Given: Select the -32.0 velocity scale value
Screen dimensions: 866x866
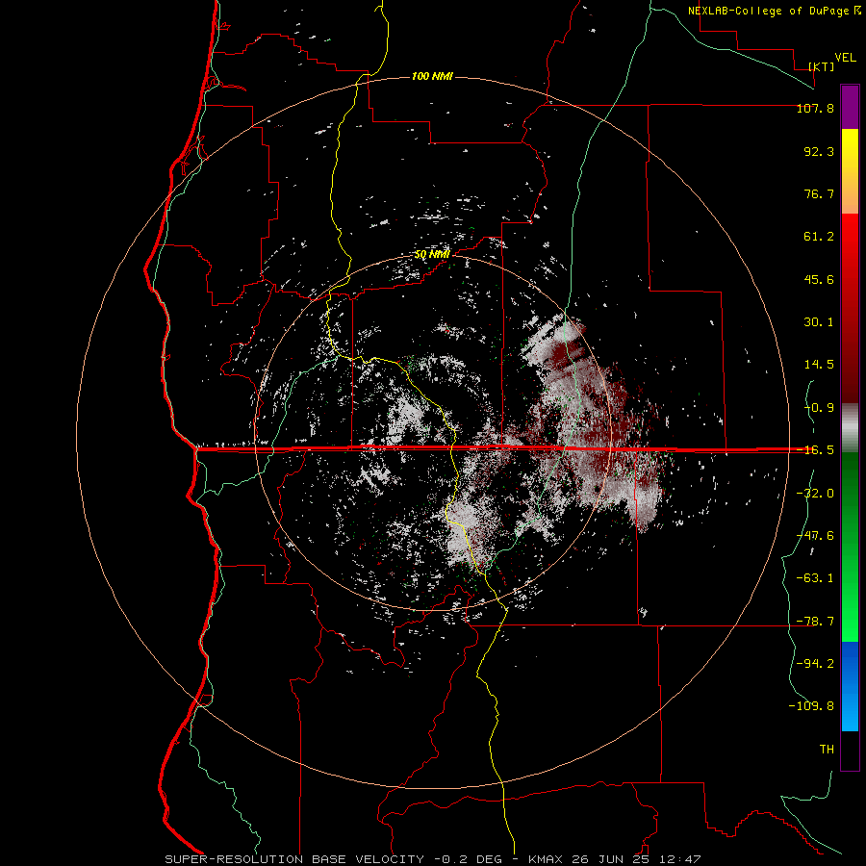Looking at the screenshot, I should (x=815, y=494).
